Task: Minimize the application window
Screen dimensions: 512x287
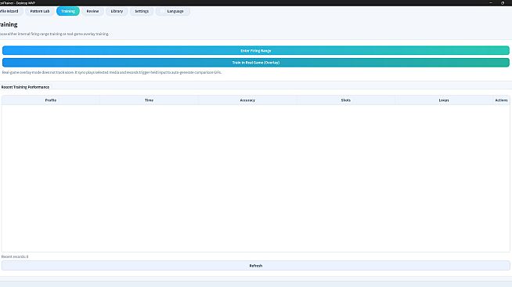Action: (491, 3)
